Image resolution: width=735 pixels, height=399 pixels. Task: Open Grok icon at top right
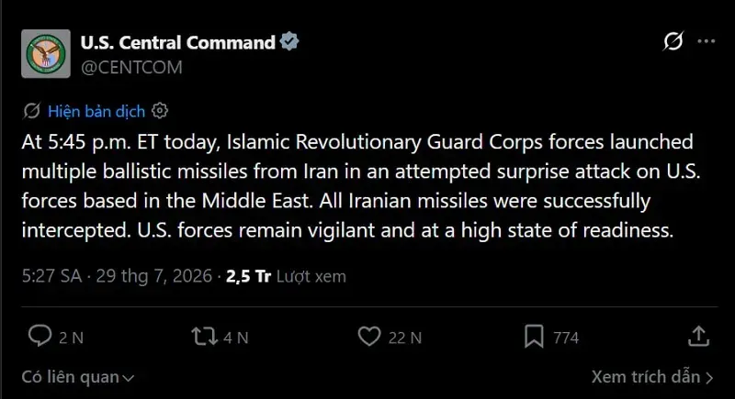point(673,41)
